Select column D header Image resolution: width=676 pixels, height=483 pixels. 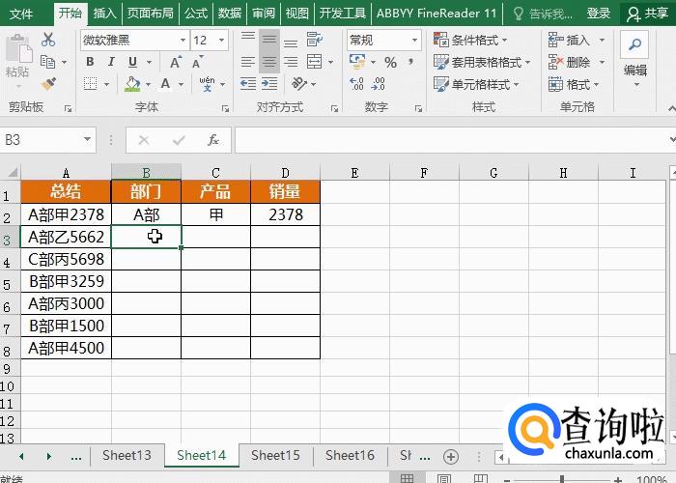pos(285,173)
